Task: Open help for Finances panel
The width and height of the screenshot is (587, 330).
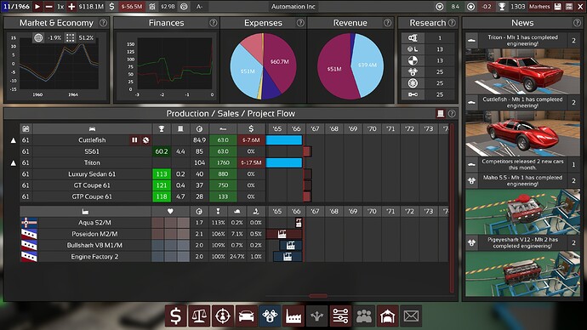Action: 213,23
